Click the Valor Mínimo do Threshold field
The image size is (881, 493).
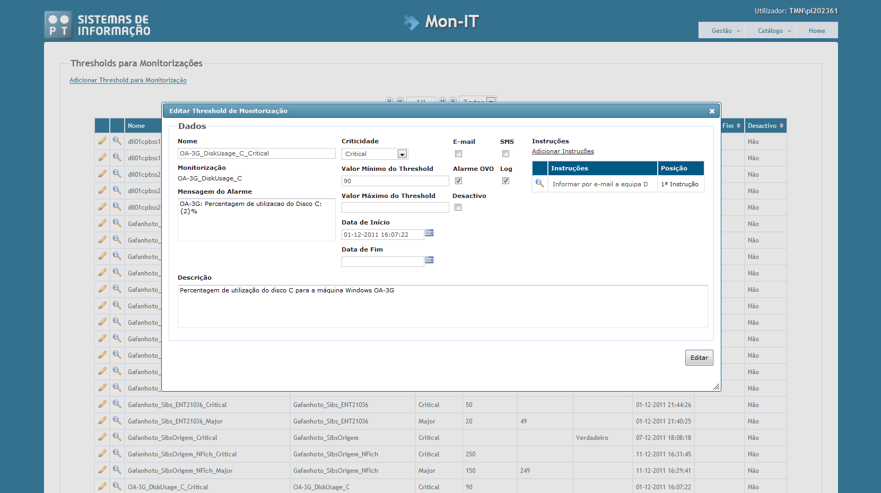pos(395,181)
